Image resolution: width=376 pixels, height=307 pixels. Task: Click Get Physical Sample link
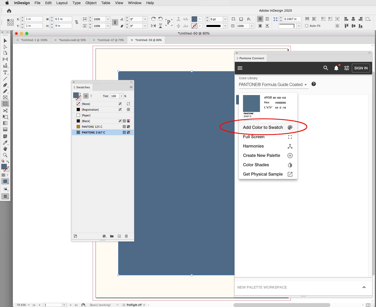pos(268,174)
